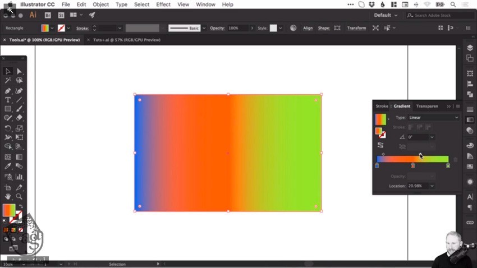Choose the Slice tool
This screenshot has width=477, height=268.
(19, 187)
